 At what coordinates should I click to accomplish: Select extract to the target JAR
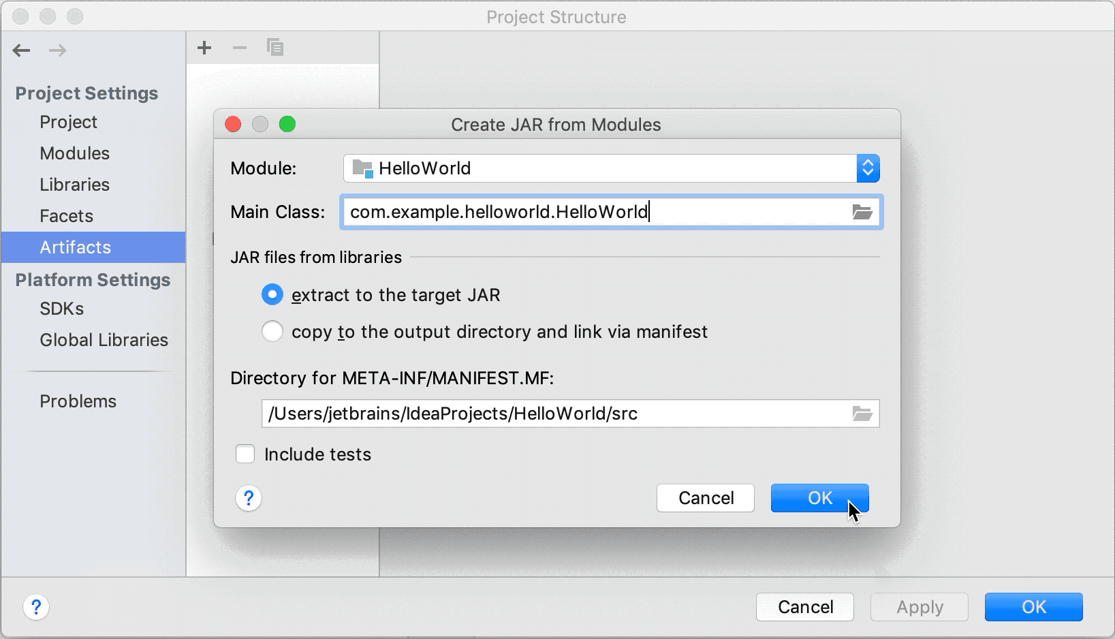(272, 295)
